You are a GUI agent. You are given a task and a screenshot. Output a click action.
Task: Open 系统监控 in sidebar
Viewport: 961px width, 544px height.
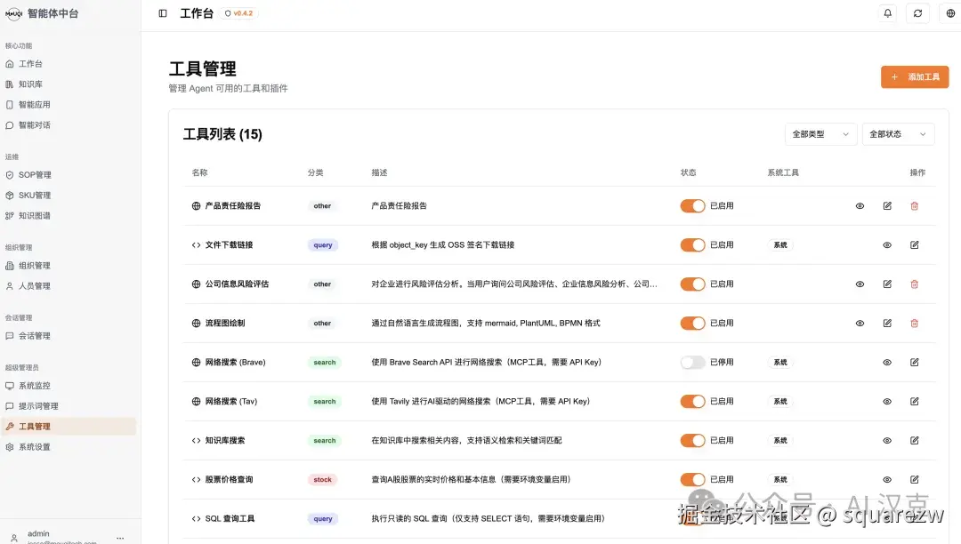(68, 386)
